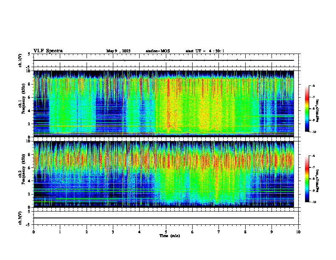Click the "ch.3(V)" waveform axis label
The width and height of the screenshot is (336, 260).
[x=20, y=218]
